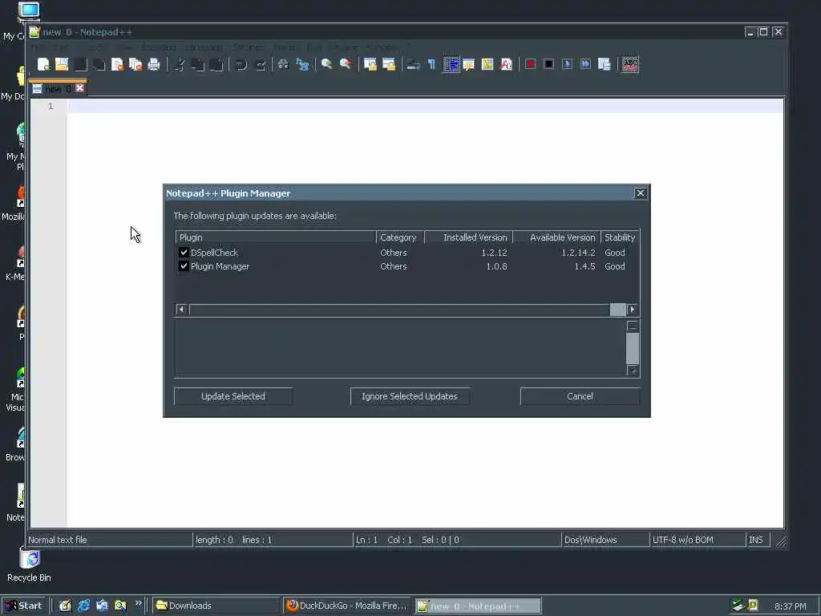Image resolution: width=821 pixels, height=616 pixels.
Task: Click the Print toolbar icon
Action: pos(154,64)
